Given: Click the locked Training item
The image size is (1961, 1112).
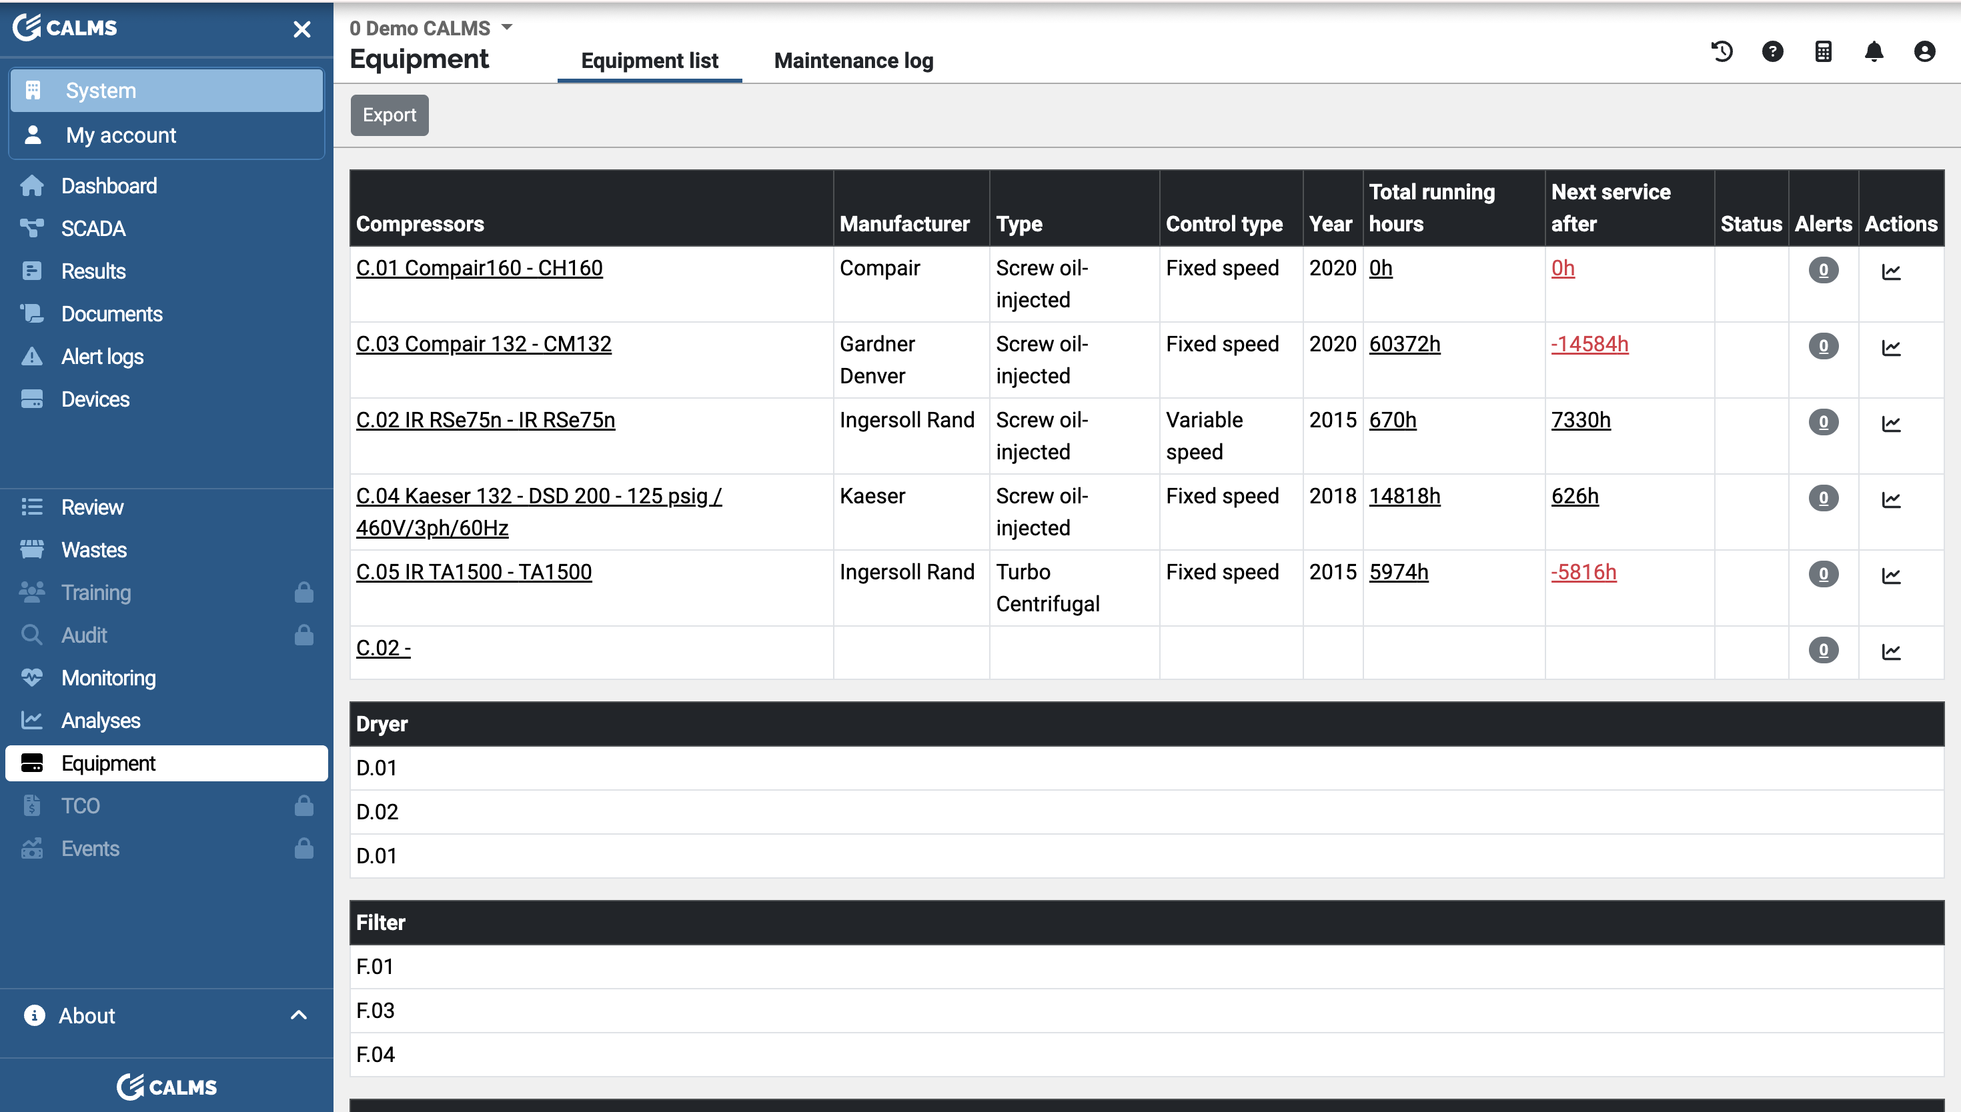Looking at the screenshot, I should click(x=167, y=593).
